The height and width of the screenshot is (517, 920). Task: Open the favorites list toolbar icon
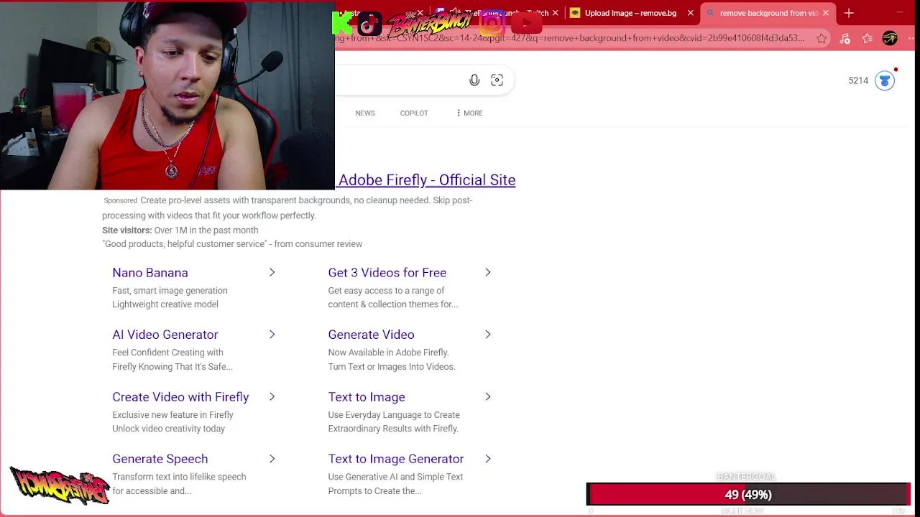868,38
